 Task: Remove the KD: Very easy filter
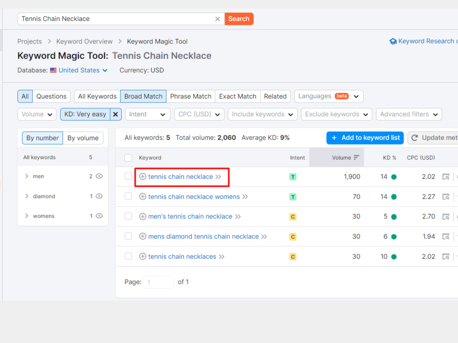point(115,114)
